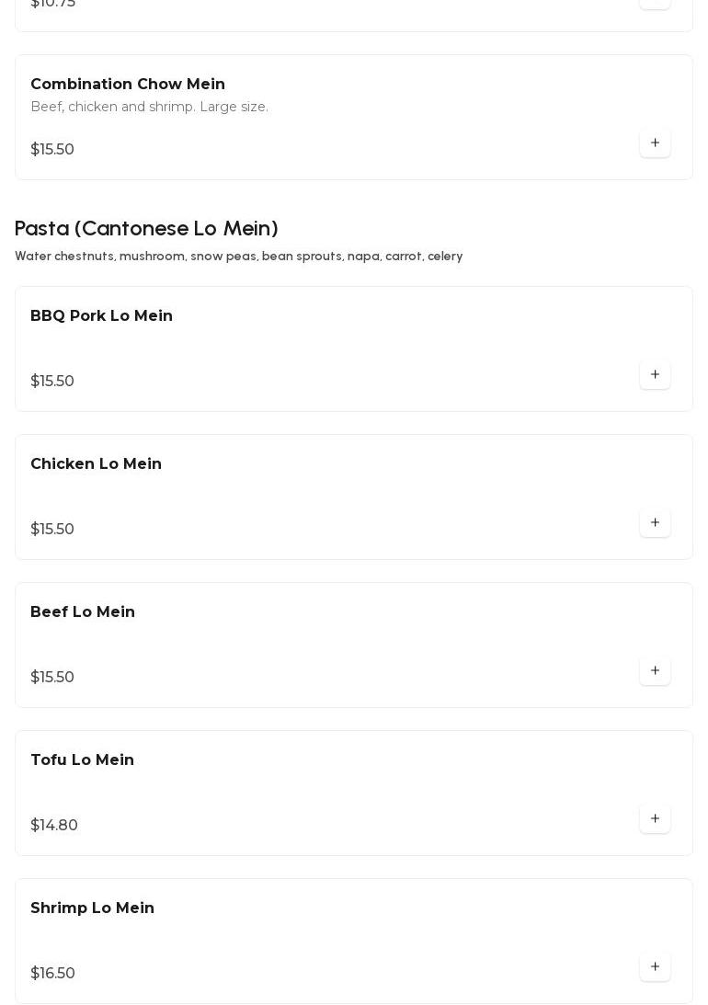Select the Shrimp Lo Mein title
The image size is (708, 1005).
coord(92,908)
